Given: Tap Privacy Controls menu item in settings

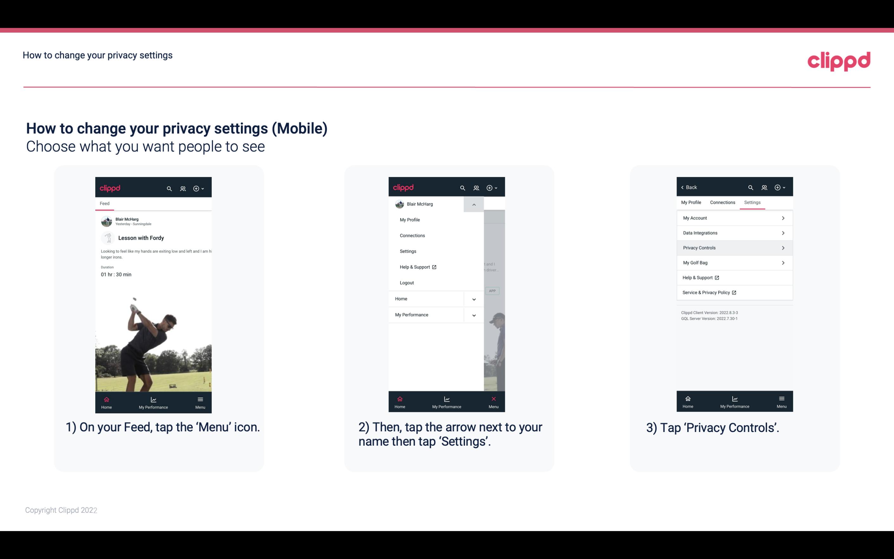Looking at the screenshot, I should [x=734, y=247].
